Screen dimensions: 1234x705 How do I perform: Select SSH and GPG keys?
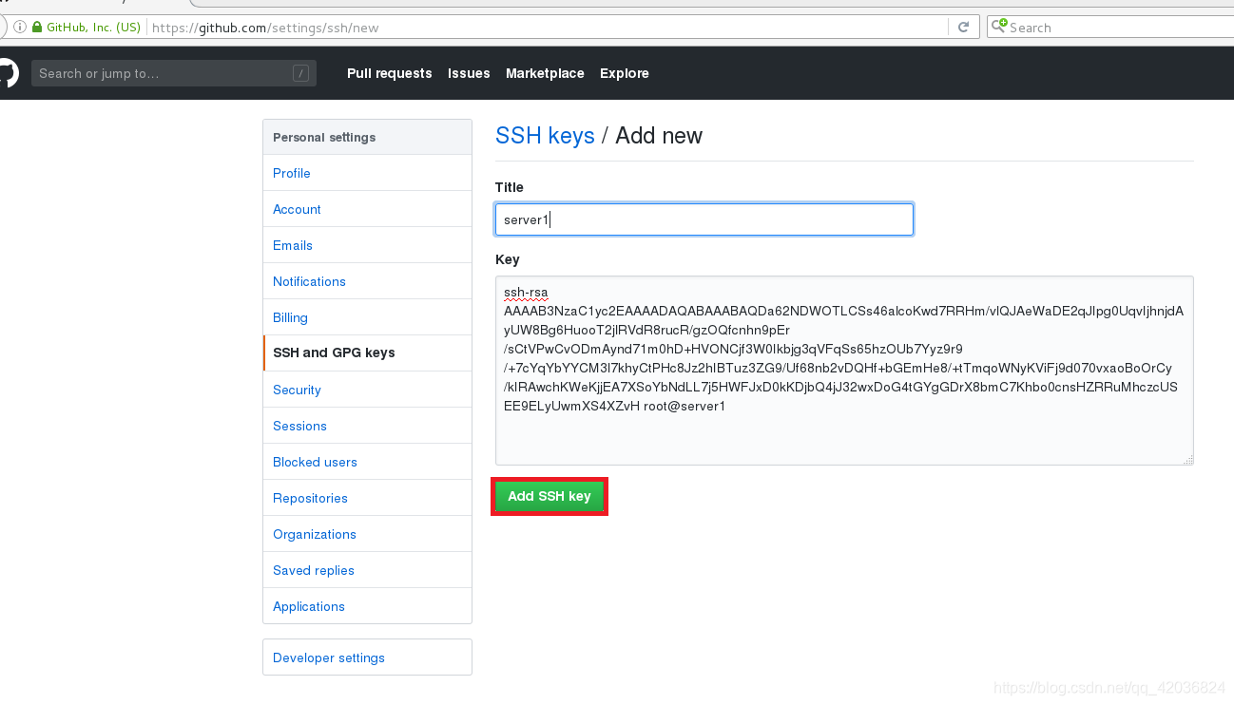pyautogui.click(x=367, y=352)
